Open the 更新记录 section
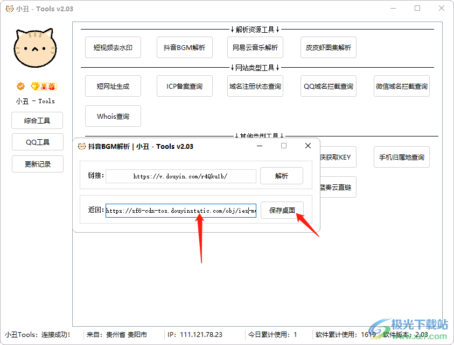This screenshot has height=345, width=454. coord(38,164)
